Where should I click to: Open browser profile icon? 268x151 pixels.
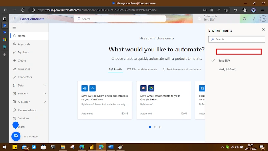(253, 10)
